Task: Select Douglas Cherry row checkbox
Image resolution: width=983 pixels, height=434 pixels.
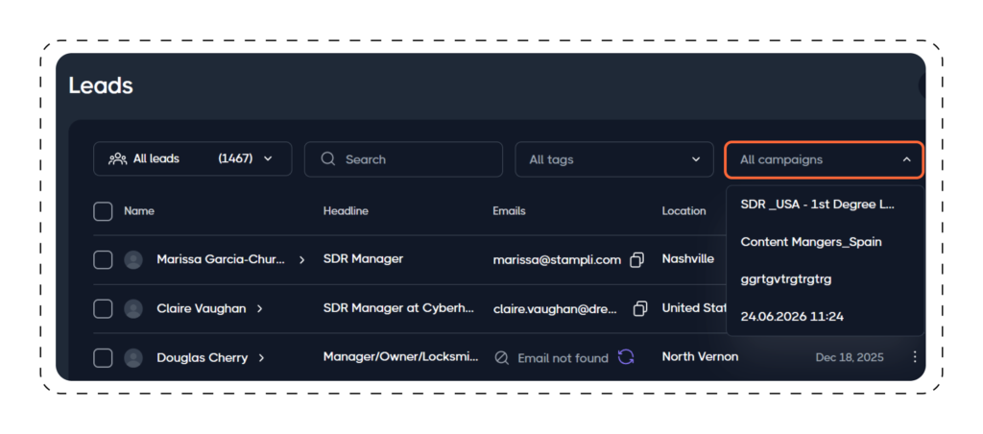Action: [x=103, y=357]
